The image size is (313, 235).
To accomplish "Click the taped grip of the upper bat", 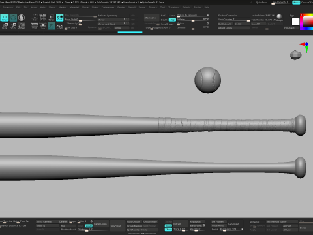I will coord(226,125).
